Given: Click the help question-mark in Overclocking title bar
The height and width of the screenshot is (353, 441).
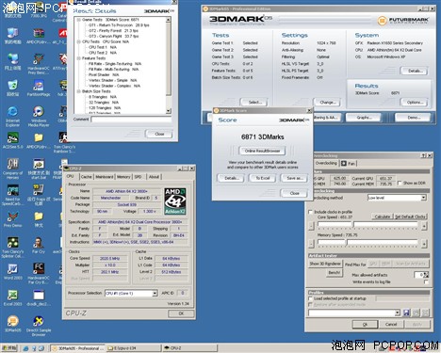Looking at the screenshot, I should pos(423,155).
